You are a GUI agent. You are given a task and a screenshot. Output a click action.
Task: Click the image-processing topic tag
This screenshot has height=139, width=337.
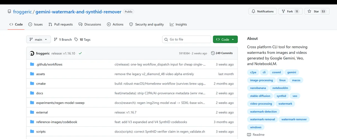click(x=261, y=80)
